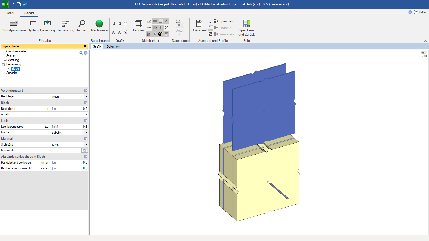Screen dimensions: 429x241
Task: Open the Grundparameter input ribbon button
Action: pyautogui.click(x=14, y=26)
